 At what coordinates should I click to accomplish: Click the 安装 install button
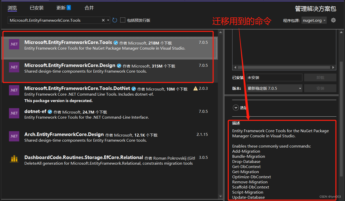click(320, 88)
